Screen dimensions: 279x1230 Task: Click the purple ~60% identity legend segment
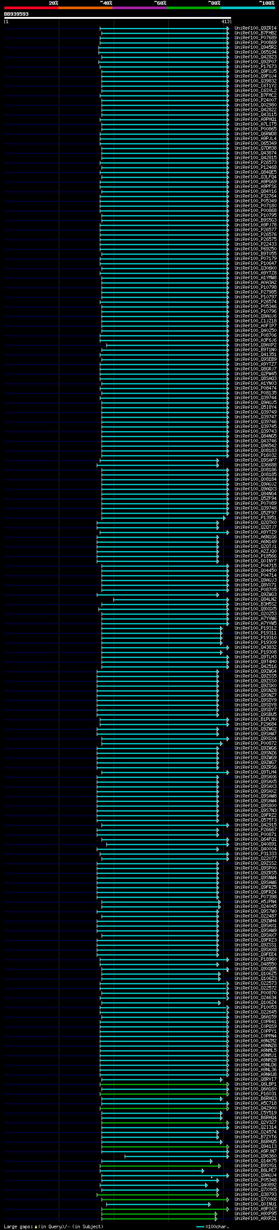pos(140,8)
